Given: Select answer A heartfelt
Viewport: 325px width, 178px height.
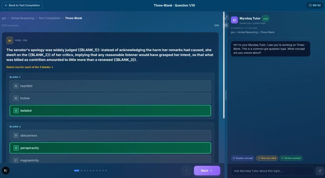Looking at the screenshot, I should coord(110,86).
